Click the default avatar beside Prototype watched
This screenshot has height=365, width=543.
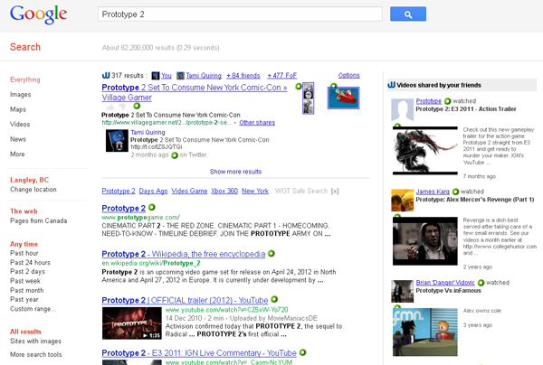click(403, 109)
